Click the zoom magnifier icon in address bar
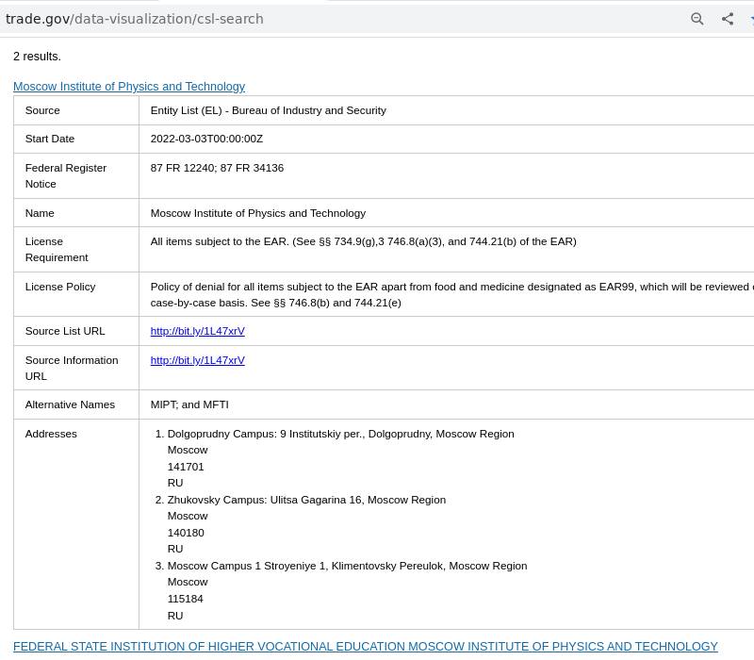This screenshot has height=660, width=754. [x=697, y=19]
